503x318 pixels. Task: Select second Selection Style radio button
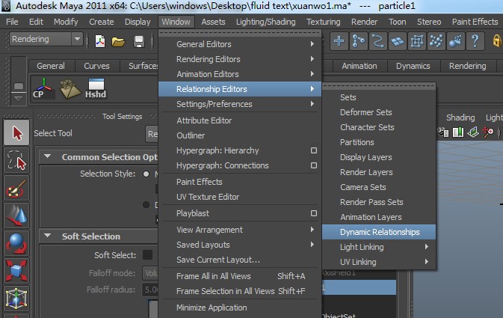tap(146, 204)
